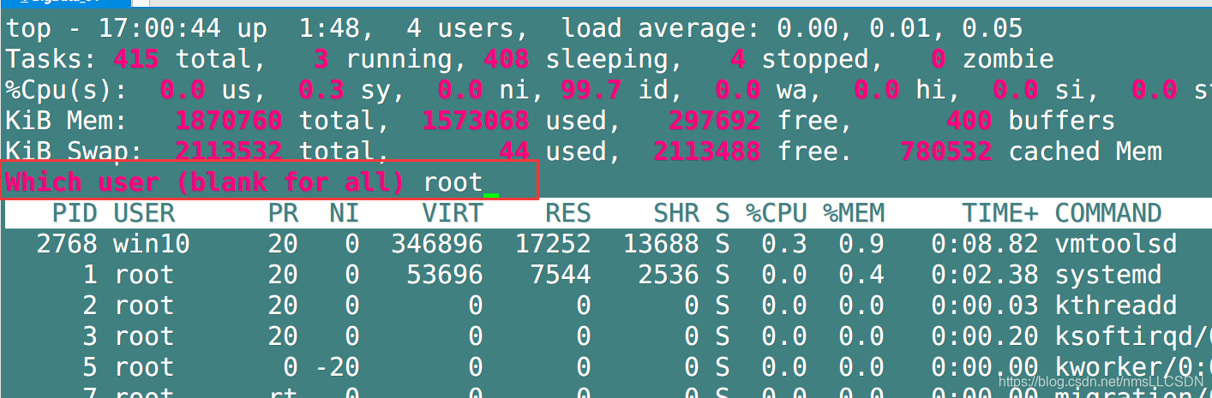Click the COMMAND column header
Screen dimensions: 1212x398
(x=1108, y=213)
